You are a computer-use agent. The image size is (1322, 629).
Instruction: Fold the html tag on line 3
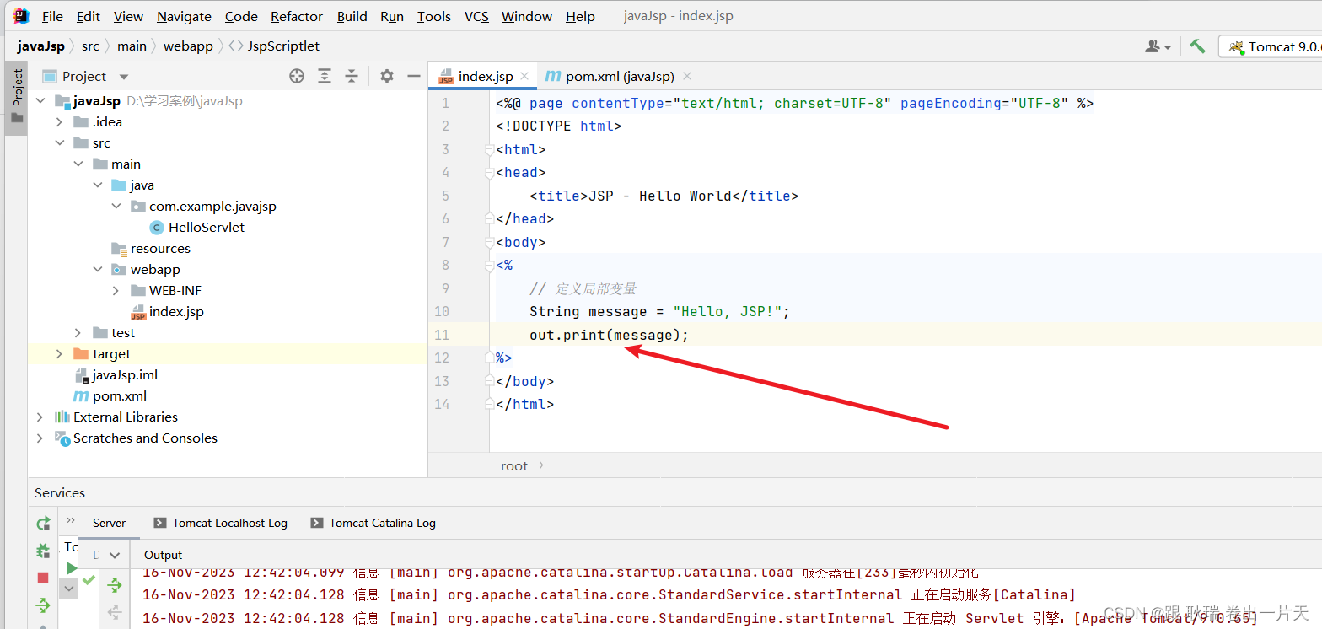click(x=489, y=150)
